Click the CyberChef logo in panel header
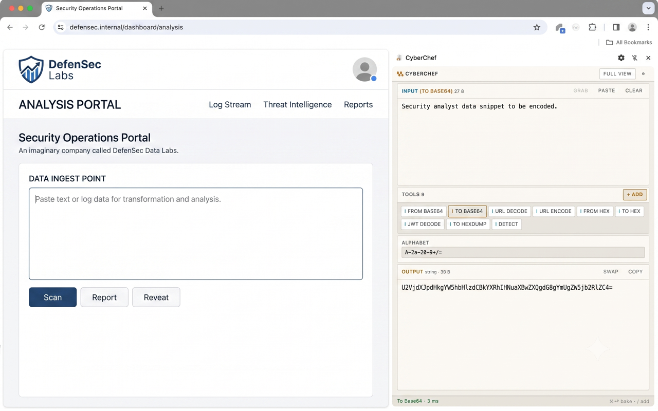This screenshot has width=658, height=411. click(400, 74)
